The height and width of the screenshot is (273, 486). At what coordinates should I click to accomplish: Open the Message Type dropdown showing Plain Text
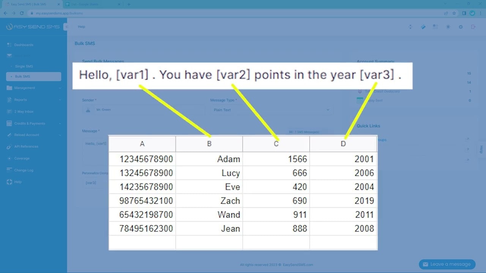(272, 110)
